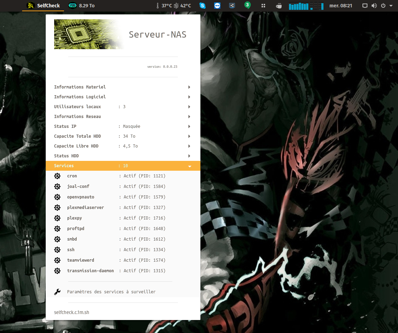Click the gear icon next to plexpy
The height and width of the screenshot is (333, 398).
[x=57, y=218]
